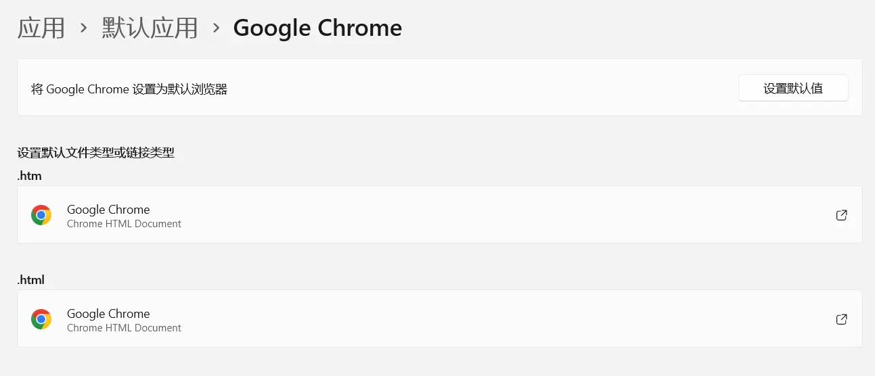Go back to the 应用 breadcrumb page
The height and width of the screenshot is (376, 875).
coord(41,28)
